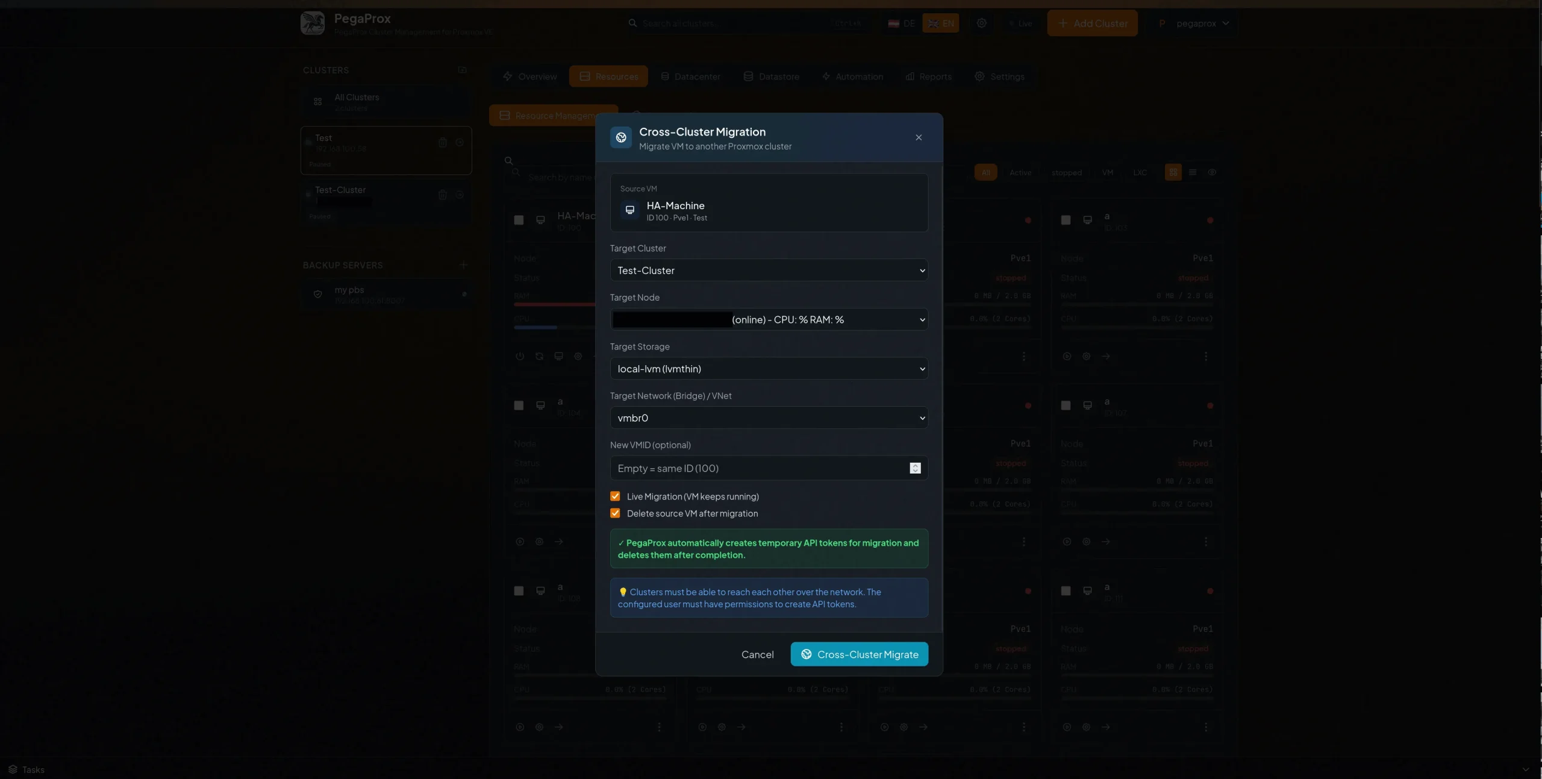
Task: Start the VM with ID 107
Action: tap(1067, 542)
